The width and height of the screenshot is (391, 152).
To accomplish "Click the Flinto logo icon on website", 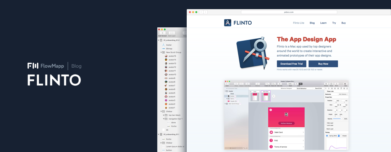I will click(x=228, y=22).
